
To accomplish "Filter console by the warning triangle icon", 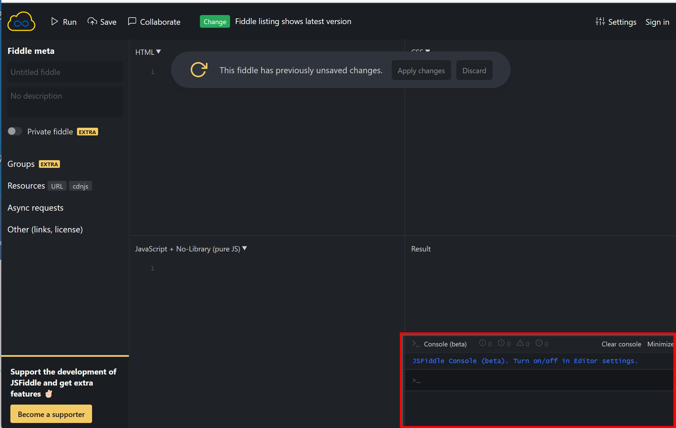I will coord(520,343).
